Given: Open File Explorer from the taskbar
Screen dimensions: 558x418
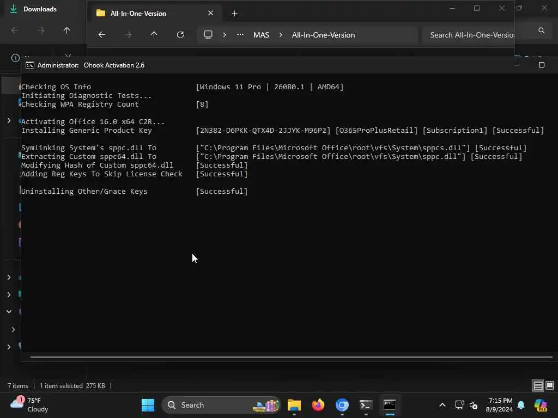Looking at the screenshot, I should (294, 405).
